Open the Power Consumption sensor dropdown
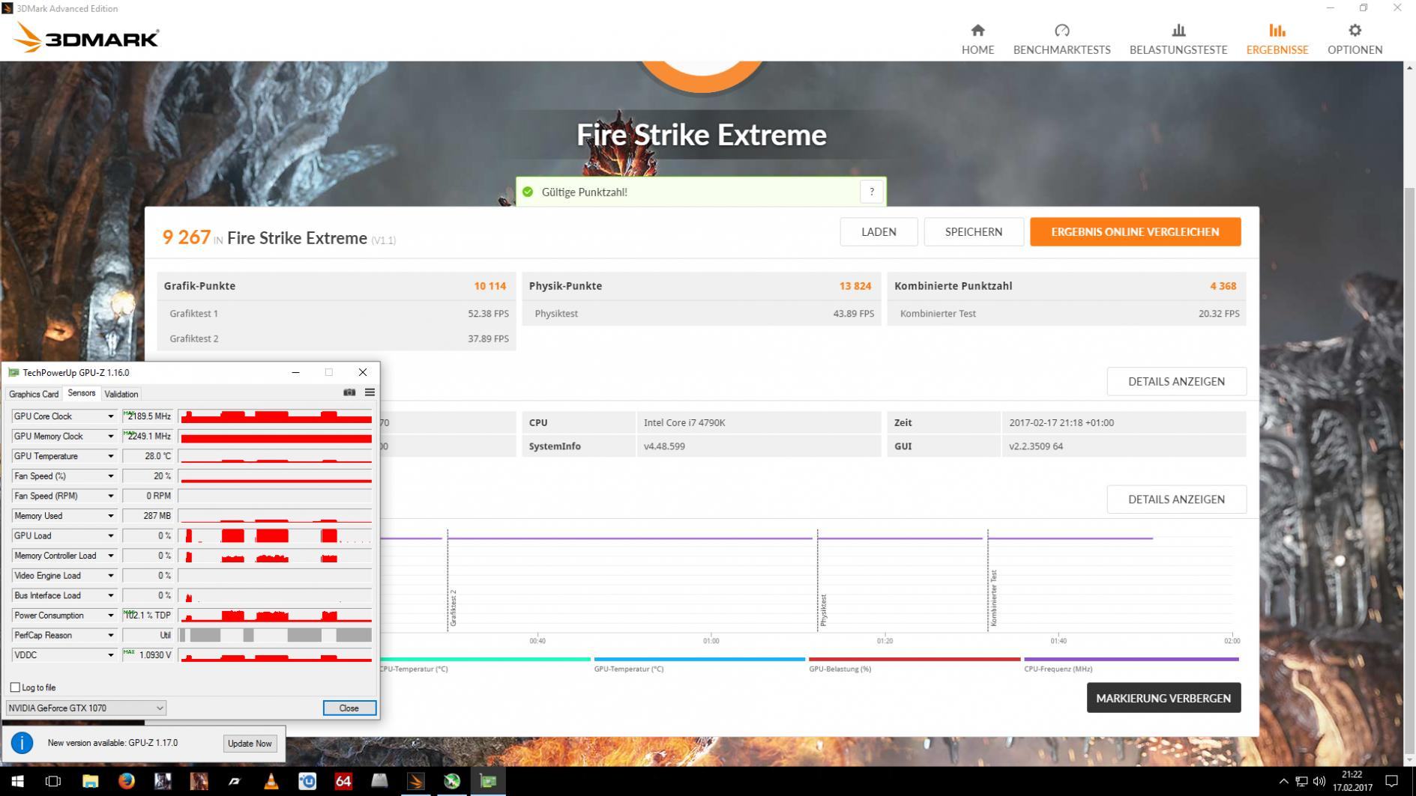This screenshot has height=796, width=1416. [x=110, y=616]
